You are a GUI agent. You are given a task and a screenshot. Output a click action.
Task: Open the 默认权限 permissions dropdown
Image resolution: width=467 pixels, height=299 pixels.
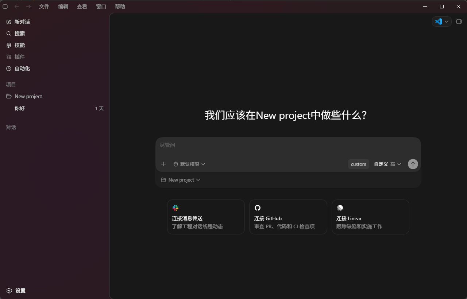pyautogui.click(x=189, y=164)
